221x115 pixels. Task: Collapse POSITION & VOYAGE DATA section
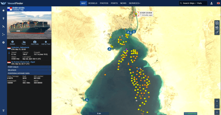29,73
